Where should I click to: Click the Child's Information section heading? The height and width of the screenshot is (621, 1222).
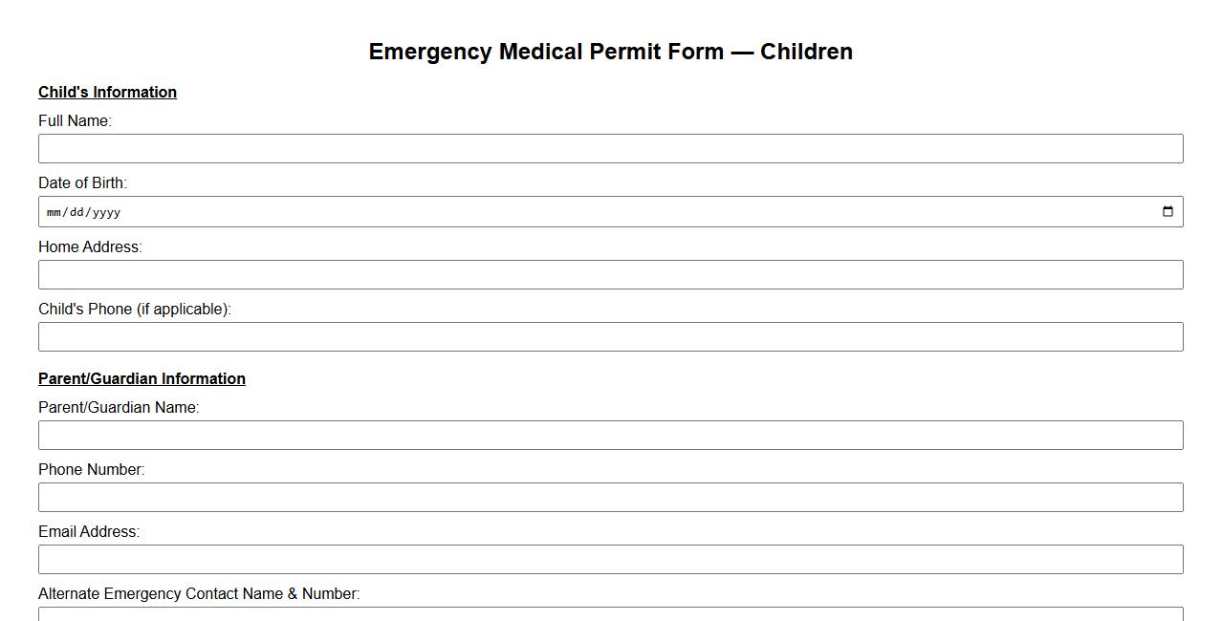[107, 92]
